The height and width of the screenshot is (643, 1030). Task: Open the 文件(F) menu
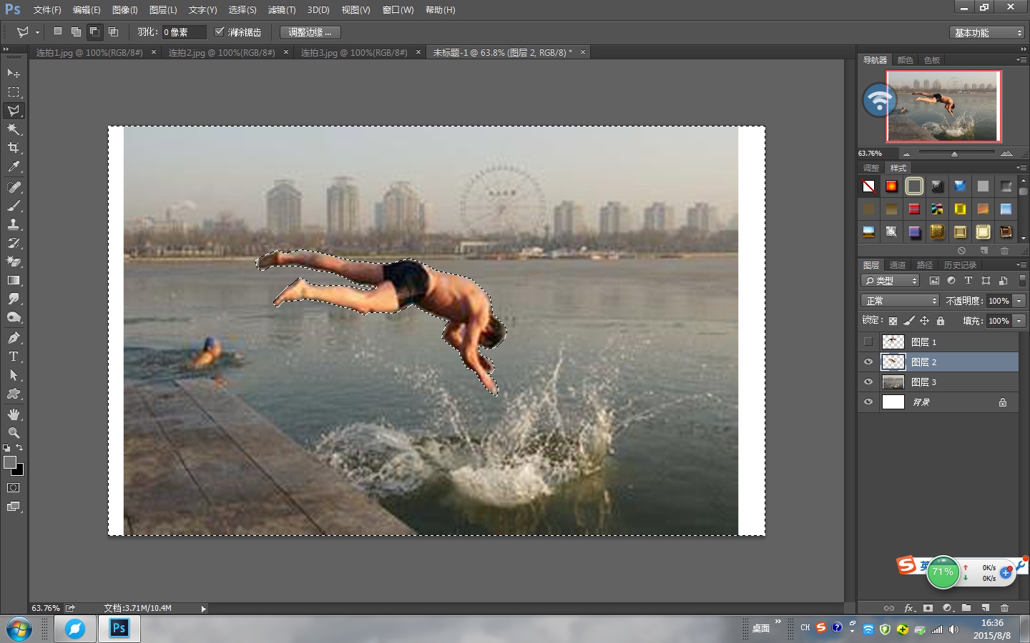tap(47, 10)
